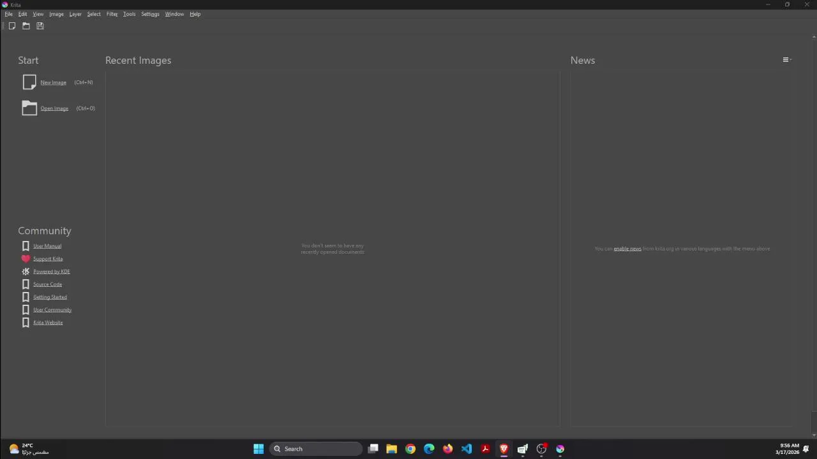
Task: Open Task View from the taskbar
Action: coord(373,449)
